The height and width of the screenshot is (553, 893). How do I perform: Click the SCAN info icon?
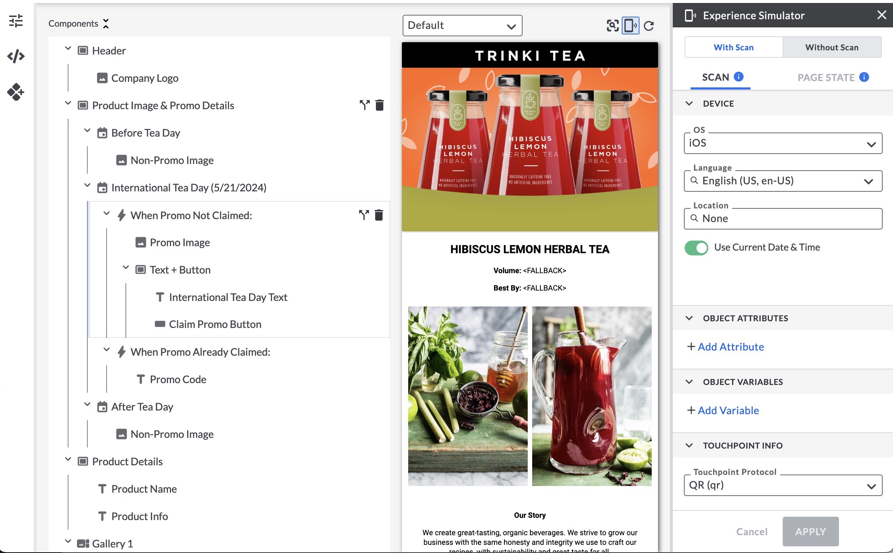tap(739, 77)
